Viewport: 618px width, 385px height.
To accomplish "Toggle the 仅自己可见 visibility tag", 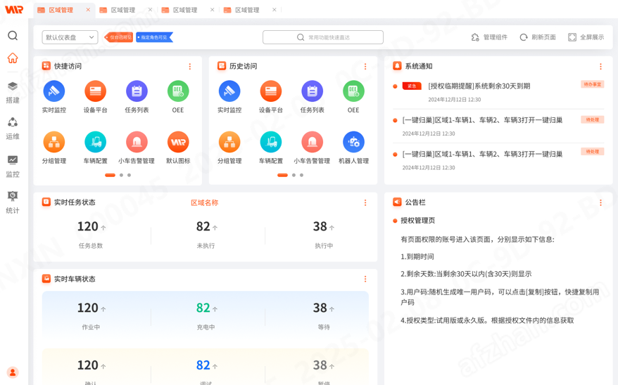I will point(119,37).
